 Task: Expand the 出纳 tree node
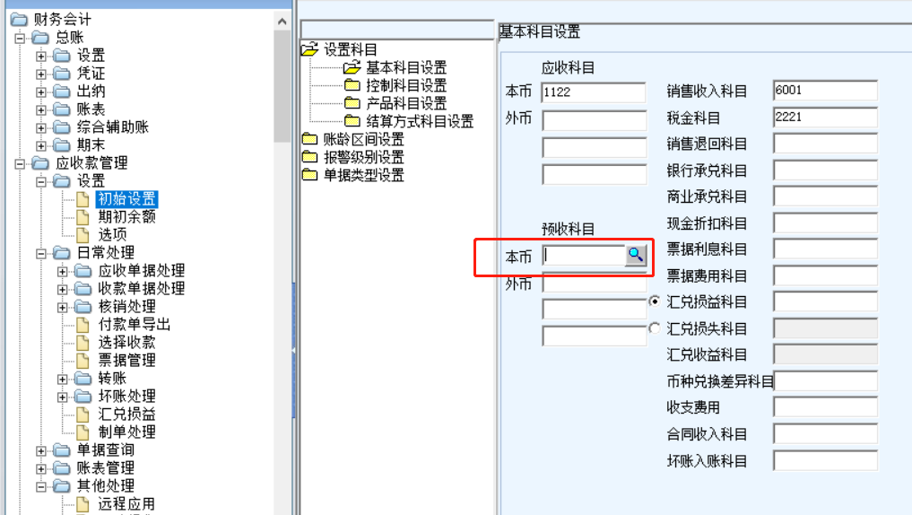tap(40, 92)
